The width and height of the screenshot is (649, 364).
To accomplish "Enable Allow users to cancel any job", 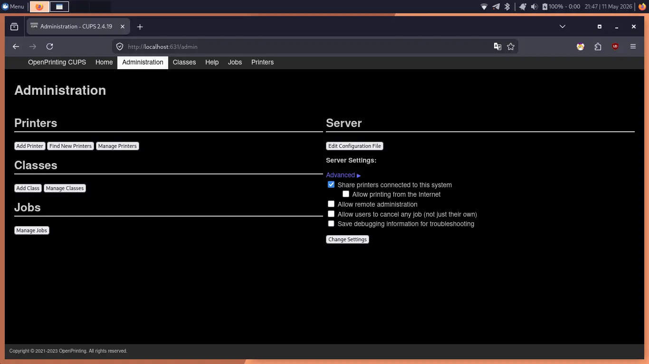I will [x=331, y=214].
